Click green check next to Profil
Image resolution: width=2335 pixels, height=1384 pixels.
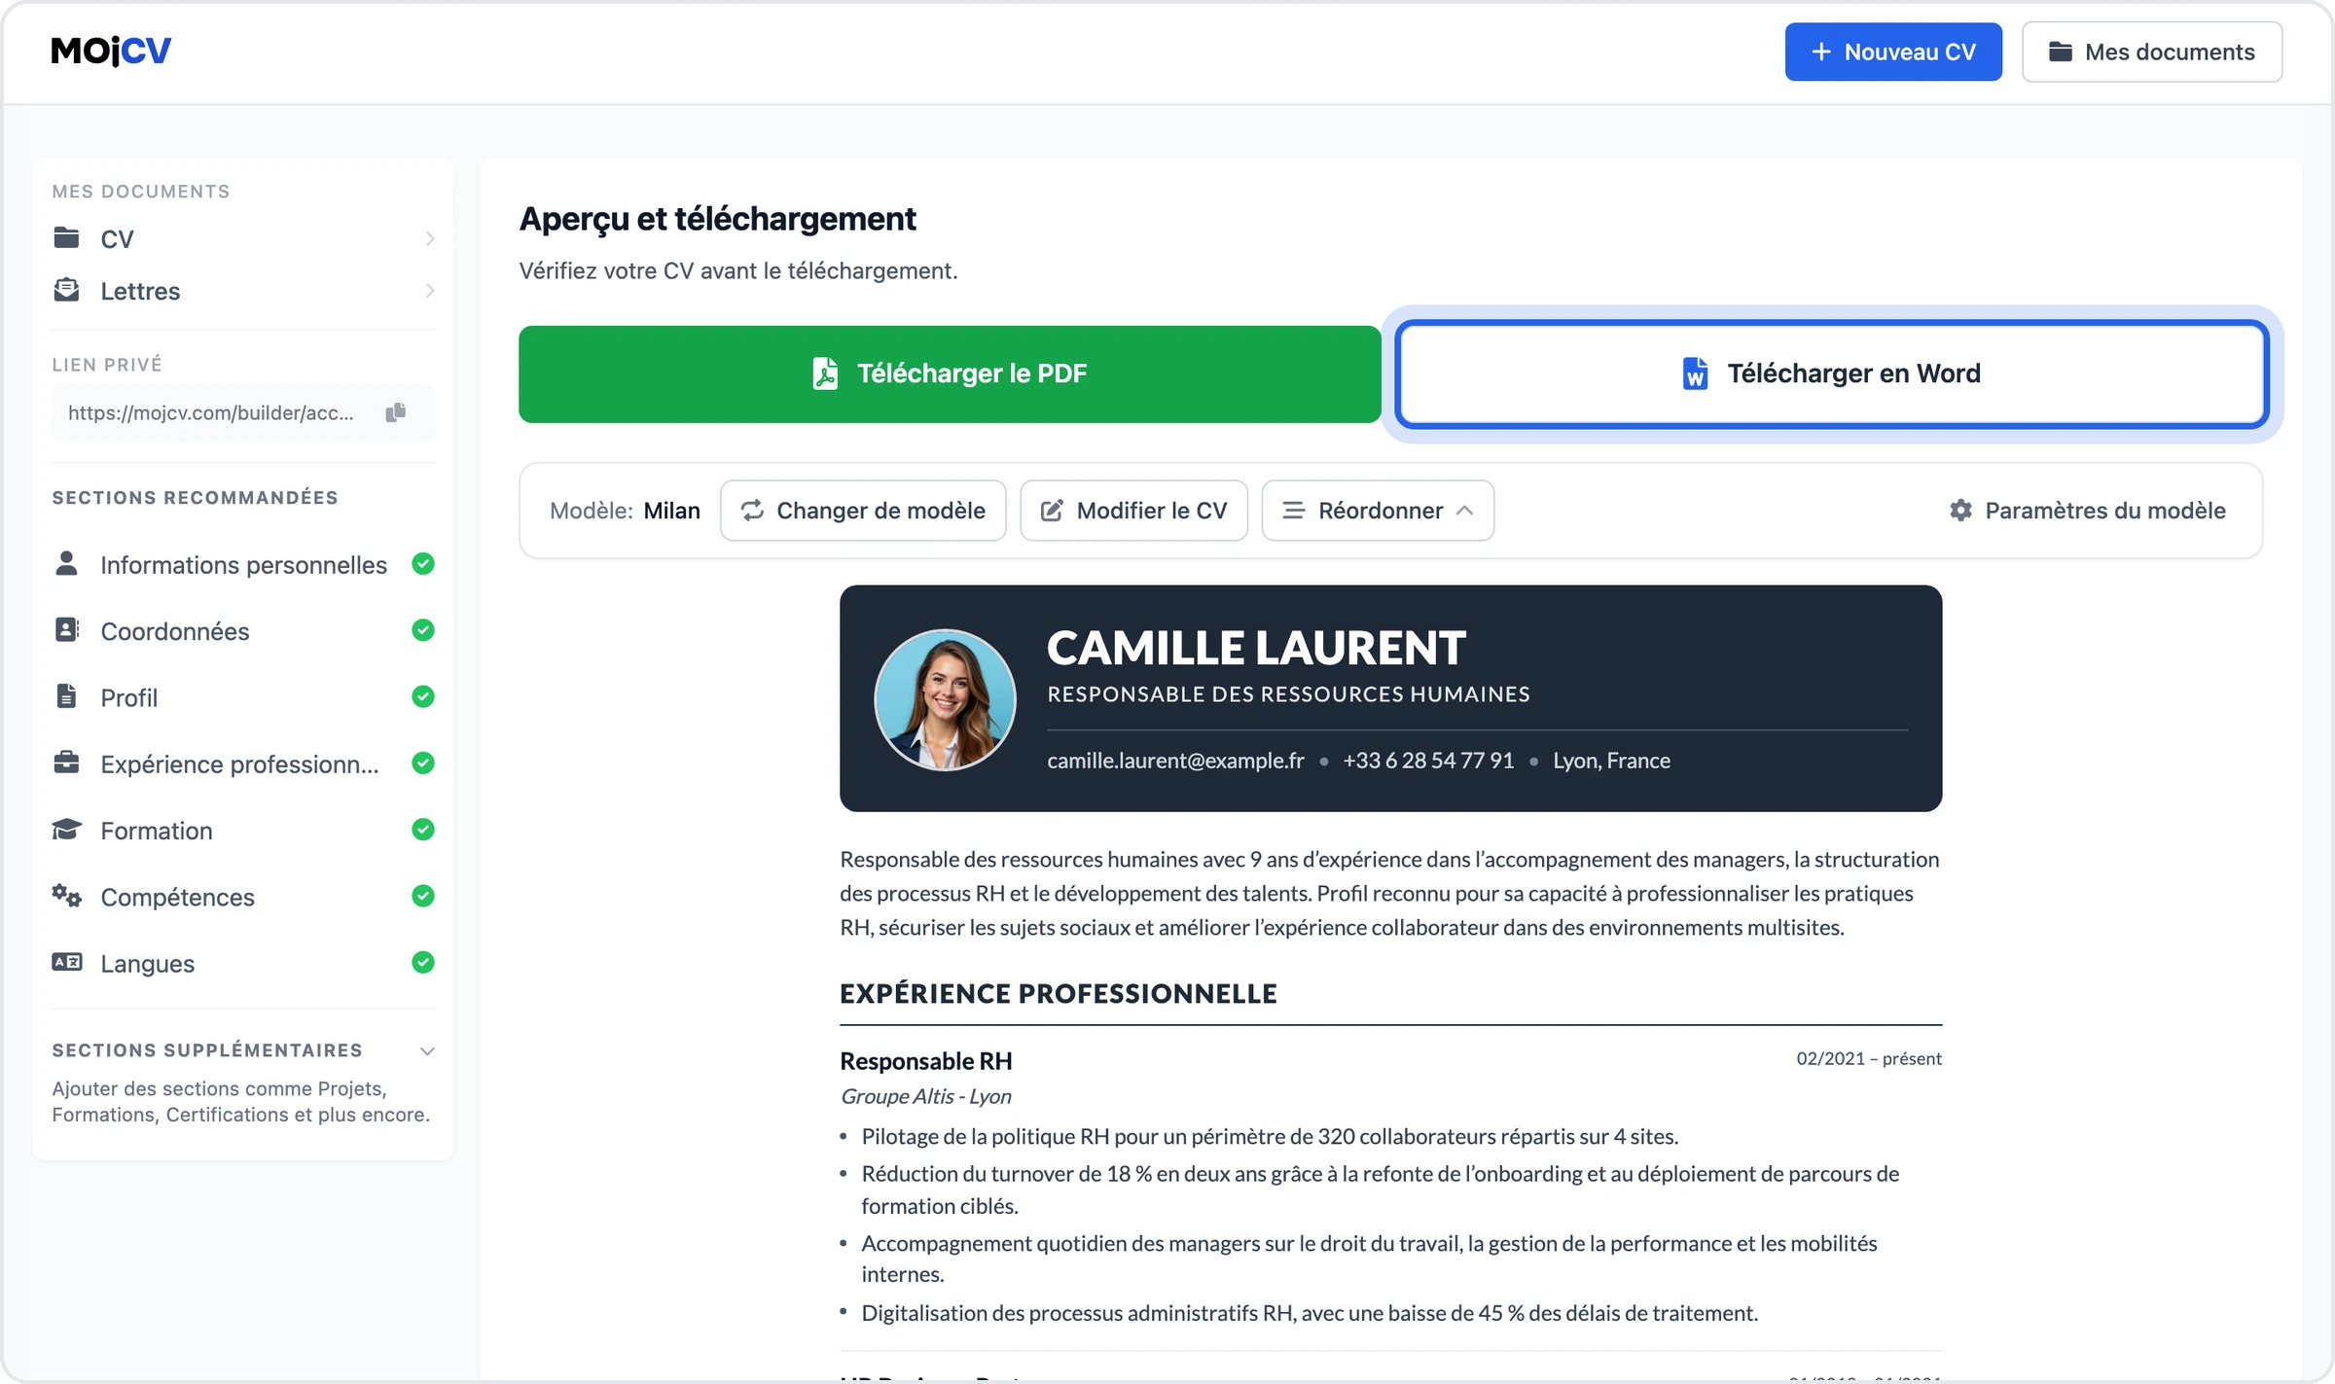pyautogui.click(x=422, y=695)
